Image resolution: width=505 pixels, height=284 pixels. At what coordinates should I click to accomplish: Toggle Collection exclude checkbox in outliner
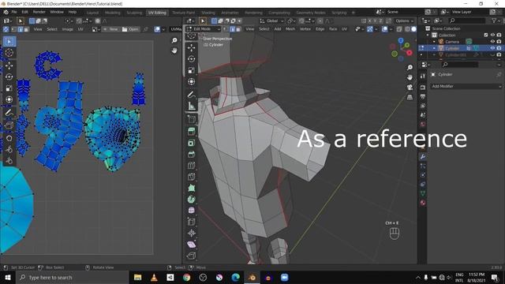[486, 35]
